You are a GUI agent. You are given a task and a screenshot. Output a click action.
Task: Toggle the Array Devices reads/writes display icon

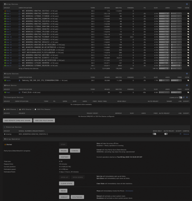click(187, 4)
